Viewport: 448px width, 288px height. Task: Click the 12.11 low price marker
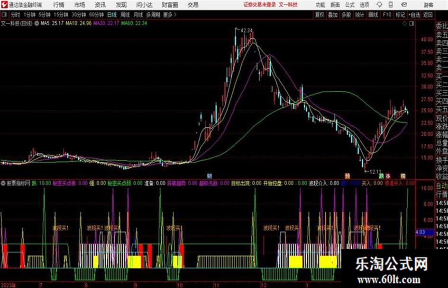click(x=376, y=172)
